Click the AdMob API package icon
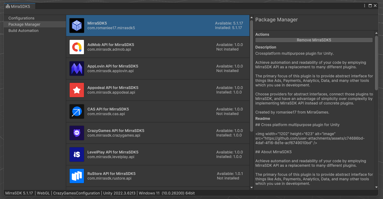 [x=76, y=47]
